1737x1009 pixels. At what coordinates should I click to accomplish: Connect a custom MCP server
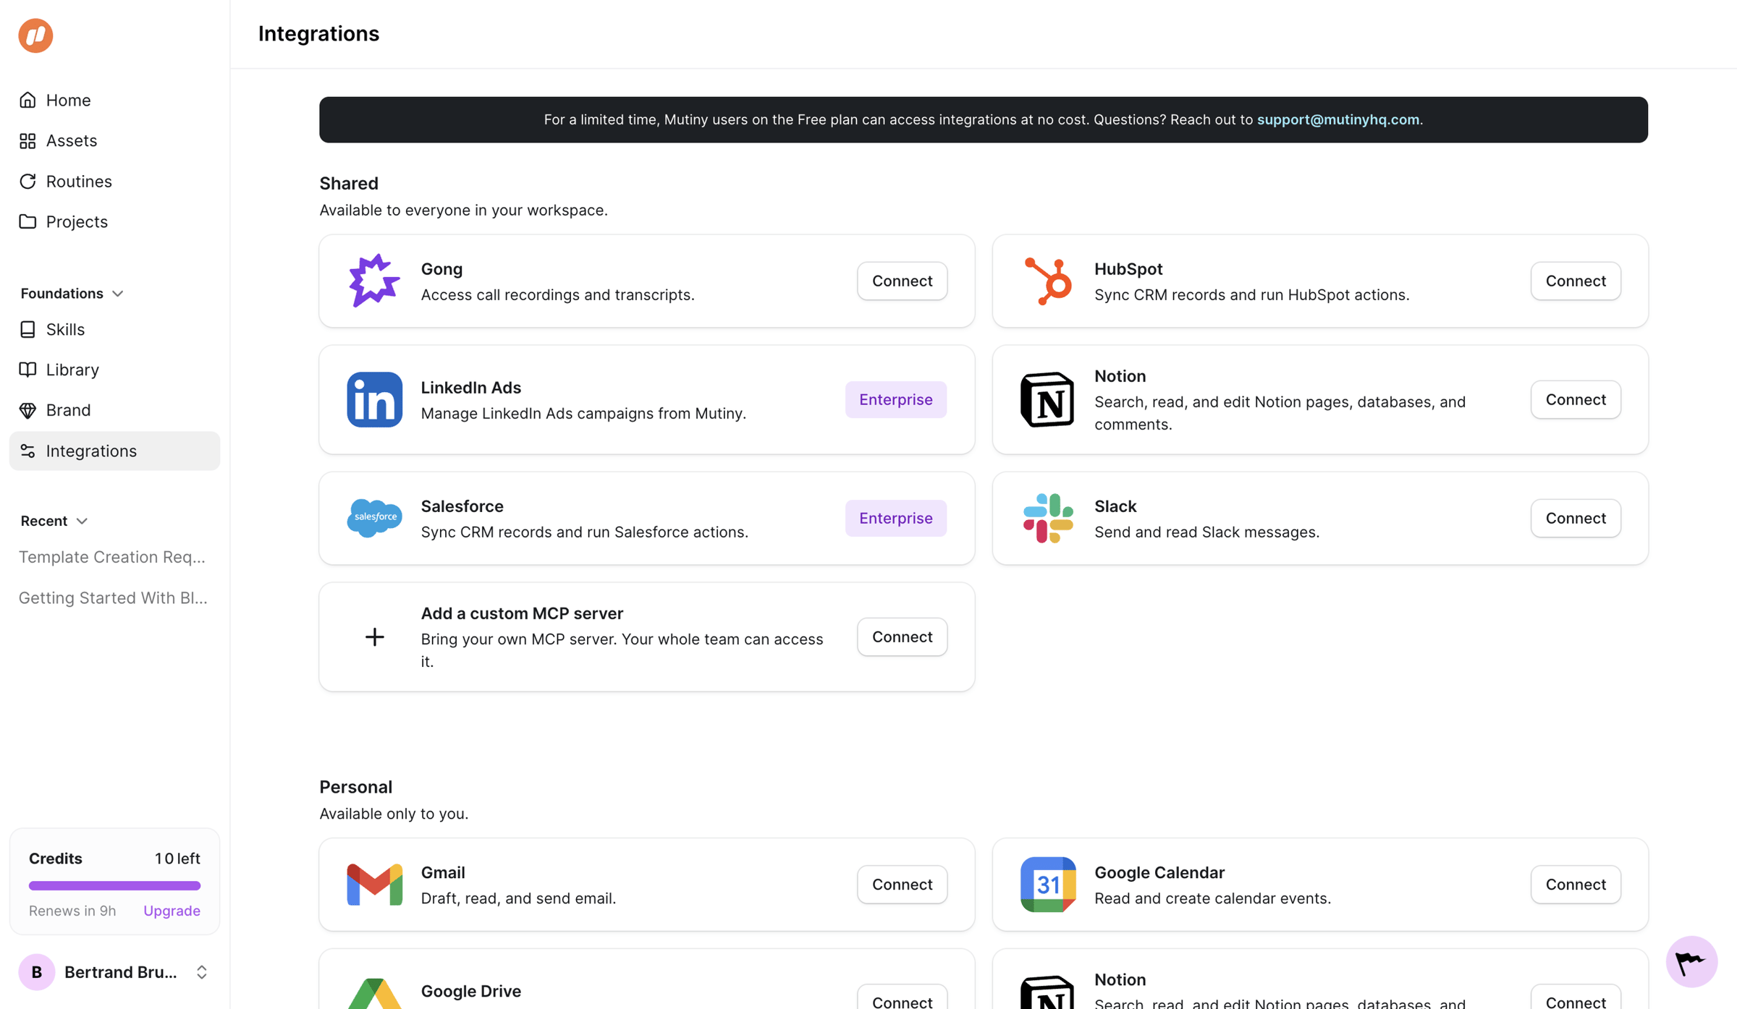902,637
